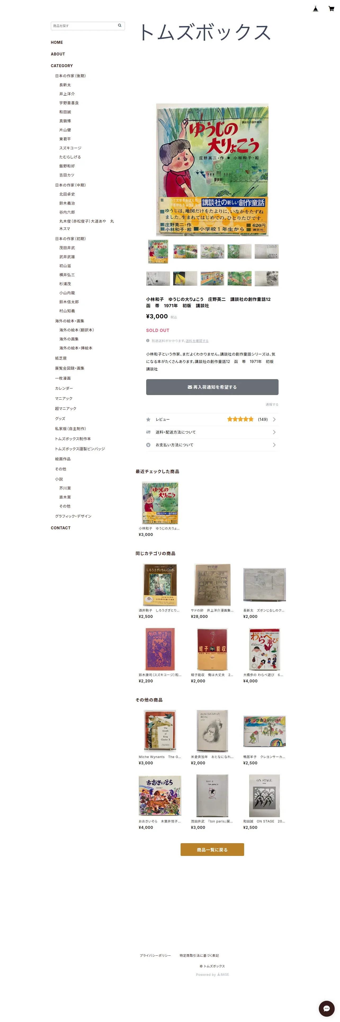Click the truck icon for 送料・配送方法

point(148,432)
